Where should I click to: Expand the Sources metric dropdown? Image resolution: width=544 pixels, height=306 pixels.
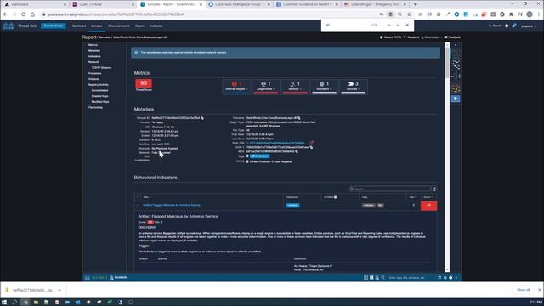[354, 87]
